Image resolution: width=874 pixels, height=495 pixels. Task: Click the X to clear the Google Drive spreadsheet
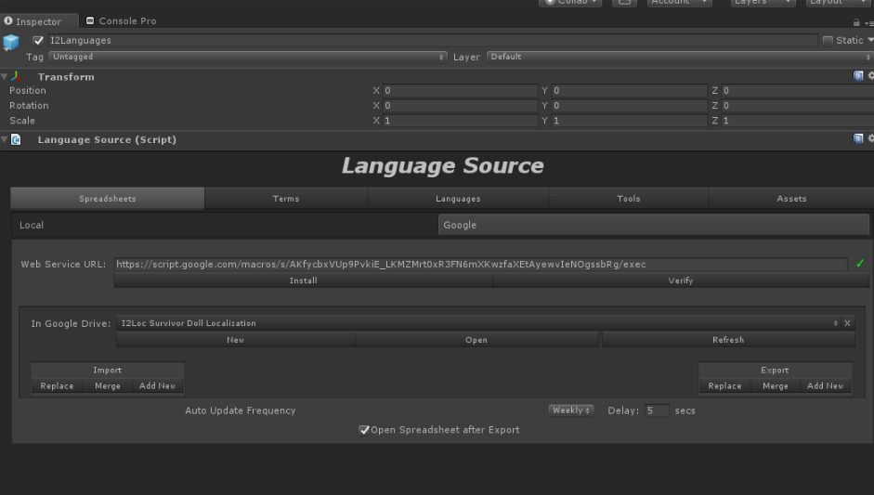[x=847, y=323]
